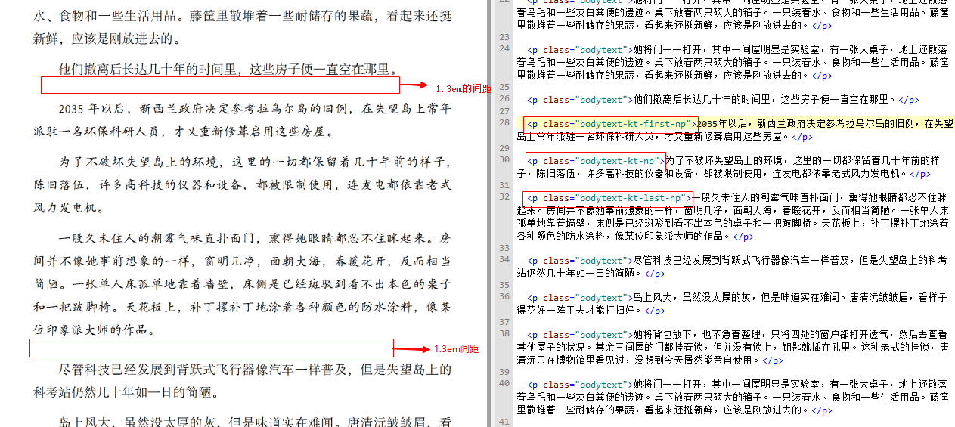
Task: Click the upper red spacing box in the preview
Action: coord(219,85)
